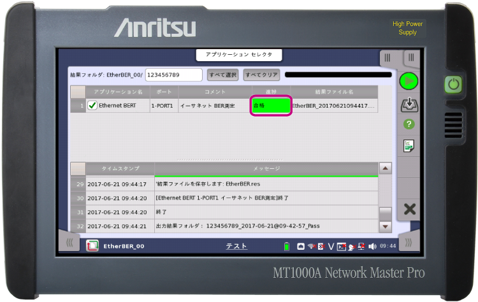The width and height of the screenshot is (478, 302).
Task: Click the 1-PORT1 port cell
Action: coord(164,106)
